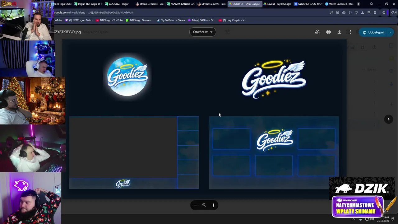Go to the next file in preview
This screenshot has height=224, width=398.
click(x=388, y=119)
